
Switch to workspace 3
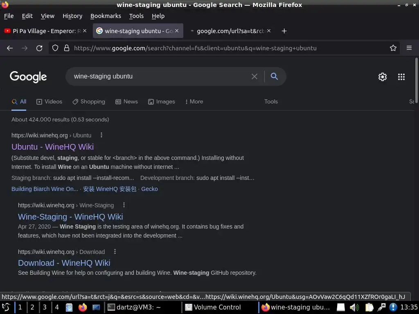pos(45,307)
